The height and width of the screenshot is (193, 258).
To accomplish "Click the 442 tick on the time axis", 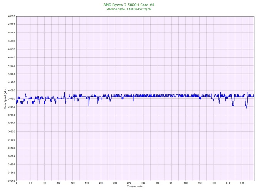I will click(200, 183).
